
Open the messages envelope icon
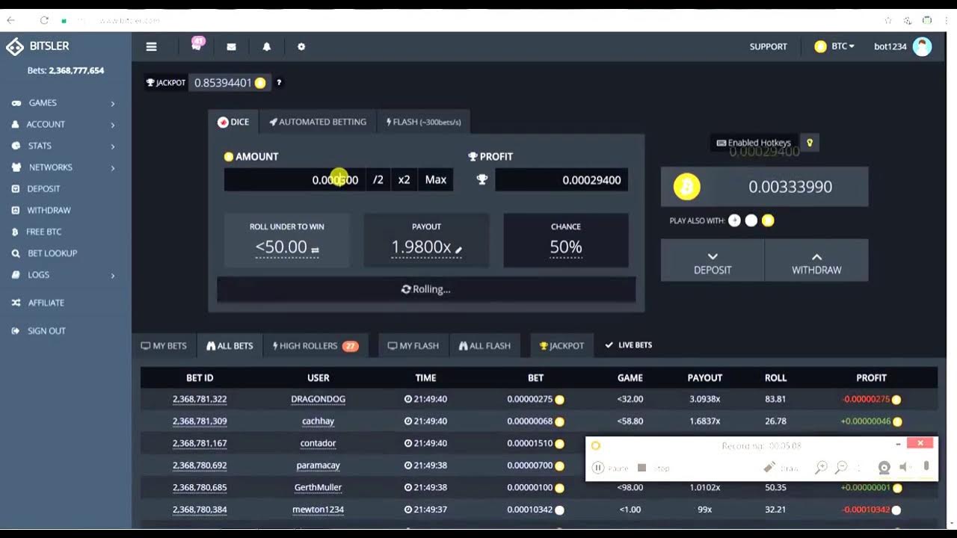[x=232, y=46]
